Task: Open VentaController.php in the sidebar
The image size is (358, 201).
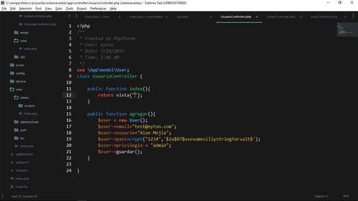Action: point(37,16)
